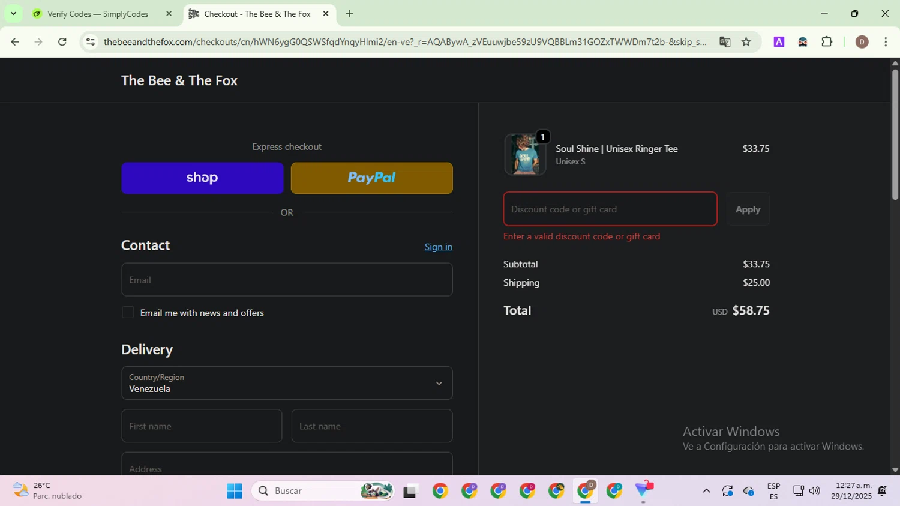Open the active Chrome window with D badge
Image resolution: width=900 pixels, height=506 pixels.
pyautogui.click(x=586, y=491)
